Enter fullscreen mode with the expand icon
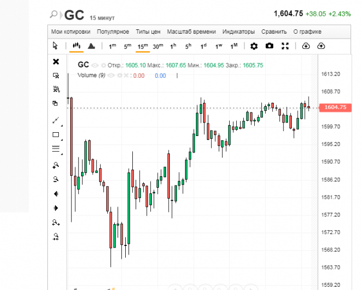This screenshot has height=290, width=362. pos(285,46)
